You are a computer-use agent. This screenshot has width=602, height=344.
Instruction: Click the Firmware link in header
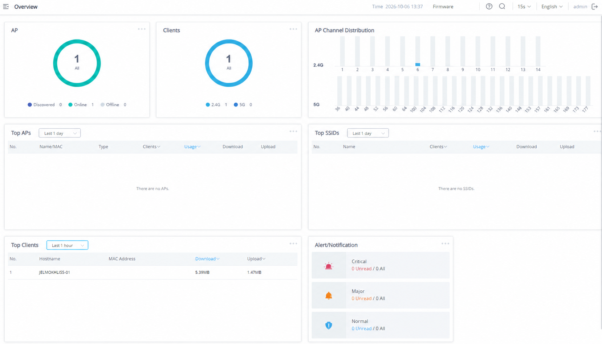443,7
